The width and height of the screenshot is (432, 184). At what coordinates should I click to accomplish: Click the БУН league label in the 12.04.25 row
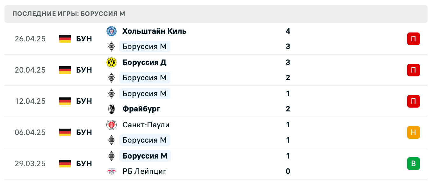click(x=84, y=101)
